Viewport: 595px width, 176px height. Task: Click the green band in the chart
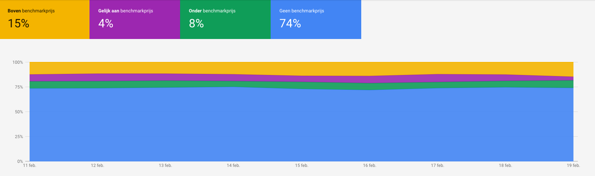[x=301, y=85]
